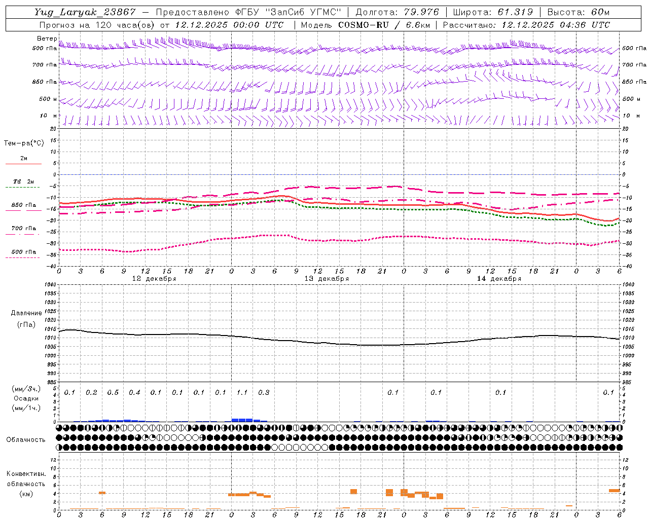Click the (мм/3ч.) precipitation unit label
The image size is (649, 519).
pyautogui.click(x=26, y=389)
